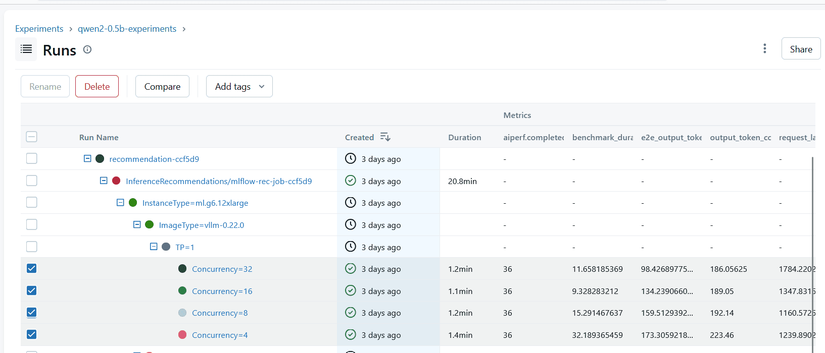Click the Share button
The image size is (825, 353).
[801, 49]
